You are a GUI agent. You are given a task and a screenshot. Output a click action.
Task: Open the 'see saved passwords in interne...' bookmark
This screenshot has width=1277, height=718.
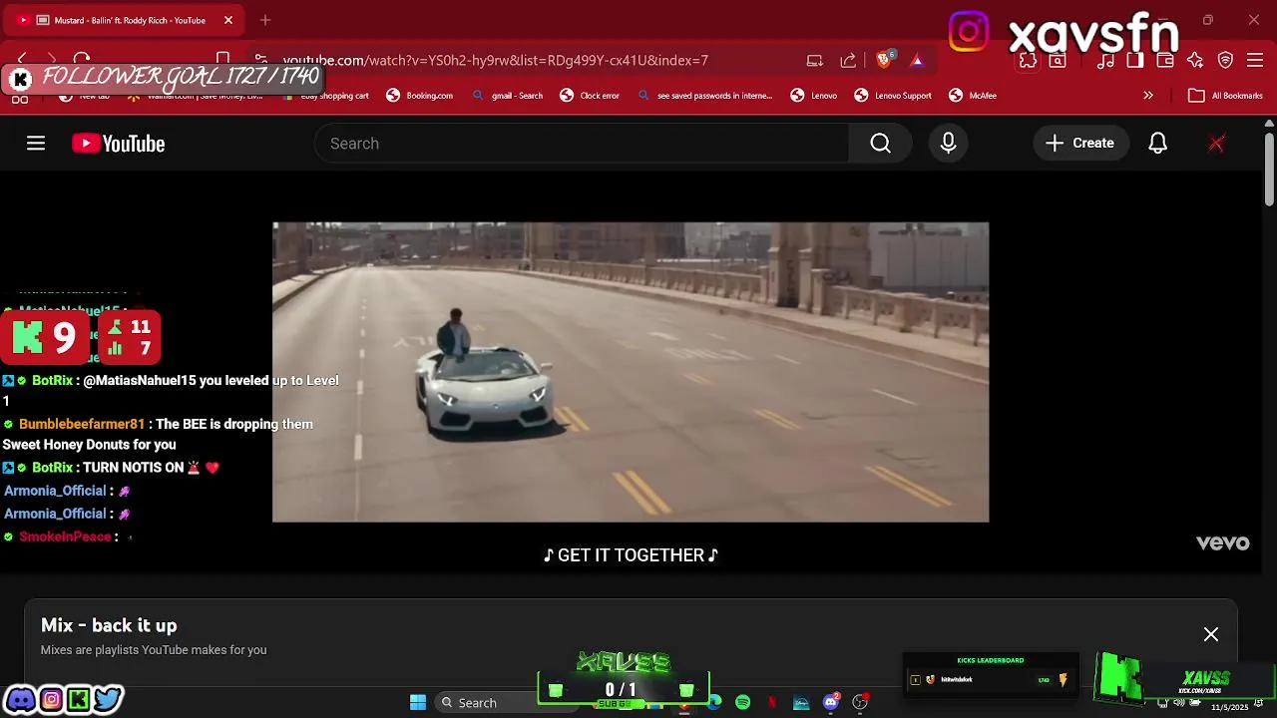pos(705,96)
